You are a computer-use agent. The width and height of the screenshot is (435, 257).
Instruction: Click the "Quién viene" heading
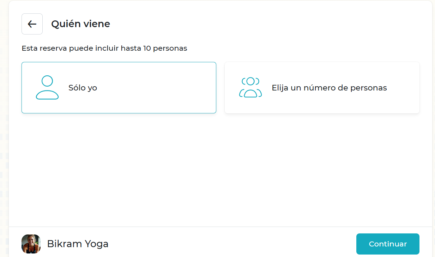tap(80, 24)
